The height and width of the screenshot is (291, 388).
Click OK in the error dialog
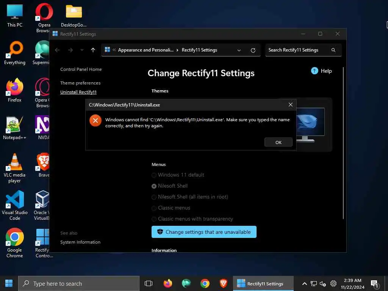click(278, 142)
